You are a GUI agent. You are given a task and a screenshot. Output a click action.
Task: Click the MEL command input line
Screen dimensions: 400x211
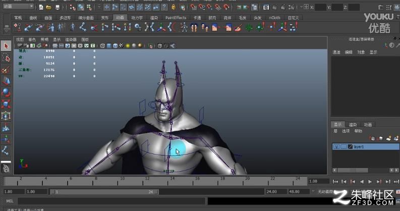[x=111, y=201]
